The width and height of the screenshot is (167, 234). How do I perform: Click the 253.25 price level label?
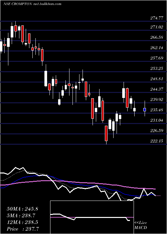coord(156,69)
